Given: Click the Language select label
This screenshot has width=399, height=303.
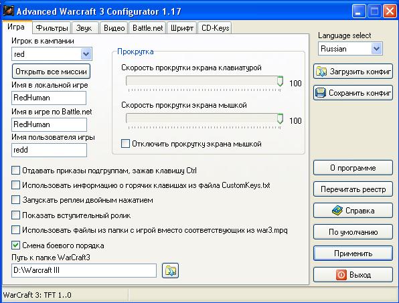Looking at the screenshot, I should (345, 35).
